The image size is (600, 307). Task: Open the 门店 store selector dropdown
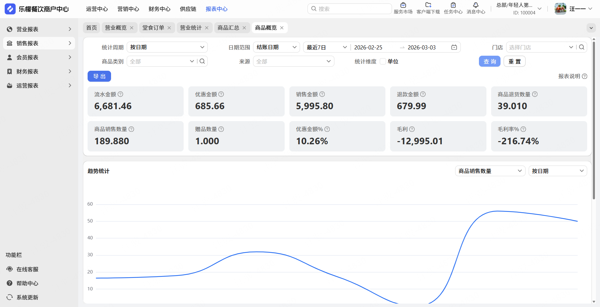point(541,47)
